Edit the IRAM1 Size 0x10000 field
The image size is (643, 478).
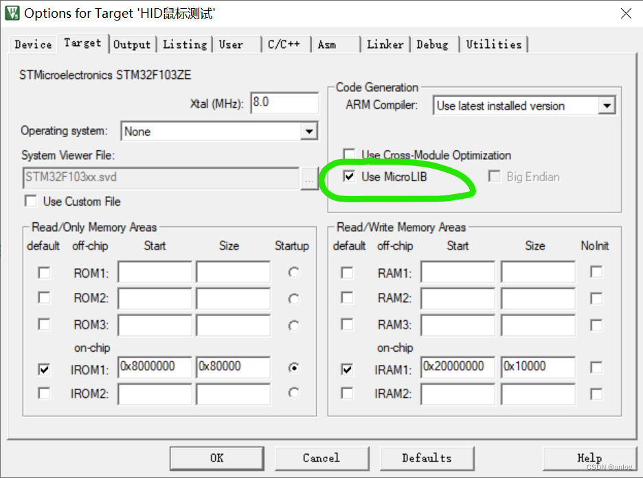point(538,367)
